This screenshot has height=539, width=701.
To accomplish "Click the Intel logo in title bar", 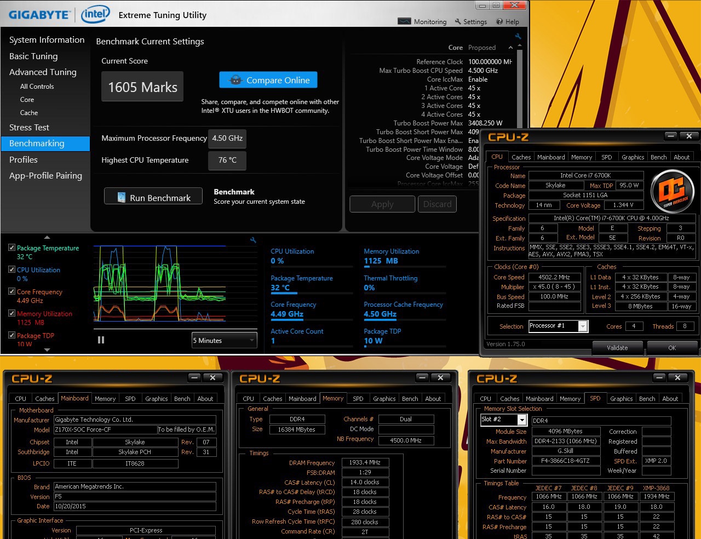I will point(95,15).
